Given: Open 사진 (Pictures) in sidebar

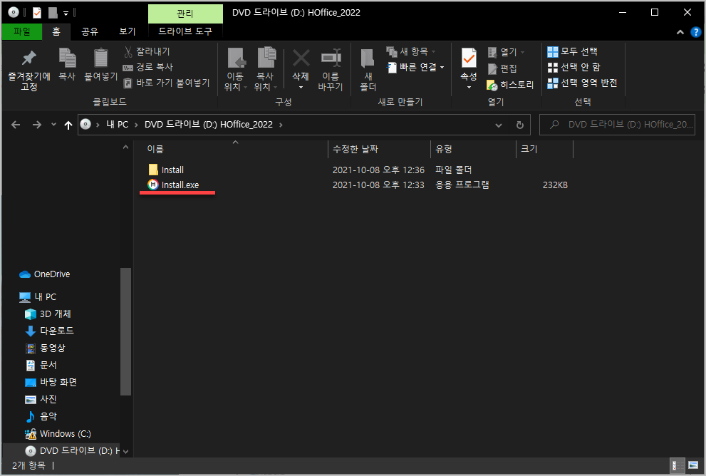Looking at the screenshot, I should pos(41,400).
